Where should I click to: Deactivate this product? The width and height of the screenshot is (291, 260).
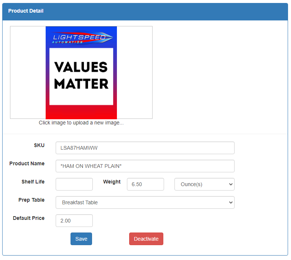tap(146, 239)
